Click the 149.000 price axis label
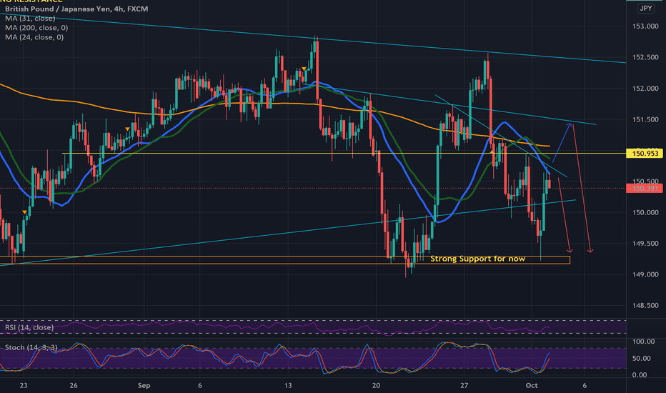The height and width of the screenshot is (393, 666). [645, 274]
